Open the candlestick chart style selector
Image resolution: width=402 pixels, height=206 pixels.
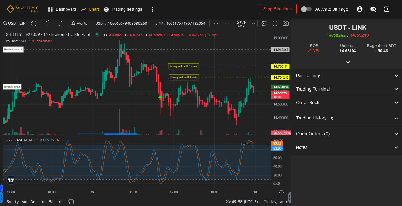(47, 23)
